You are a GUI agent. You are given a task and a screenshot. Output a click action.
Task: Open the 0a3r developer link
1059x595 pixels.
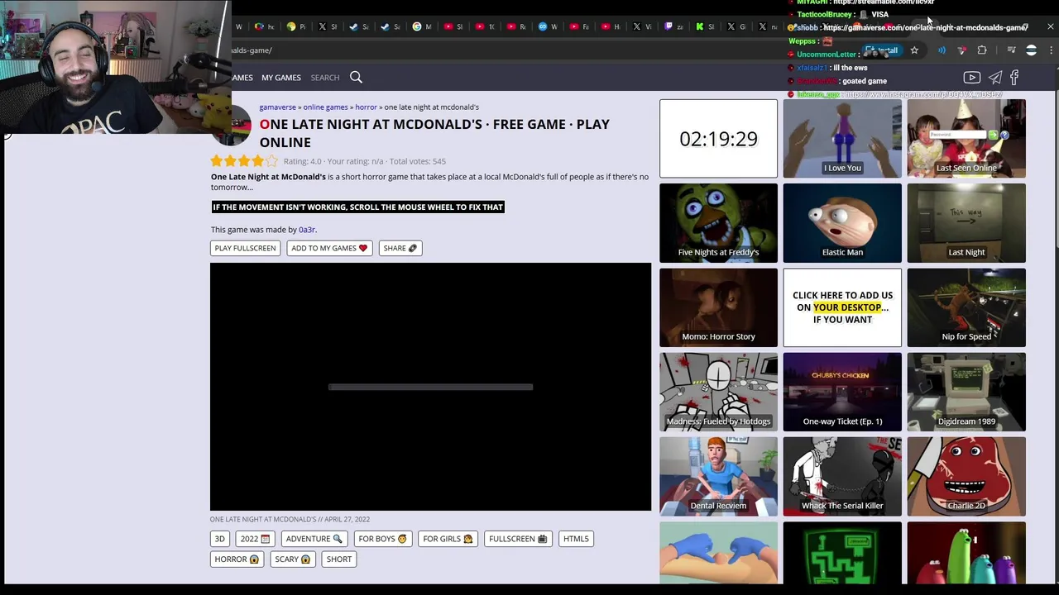tap(306, 230)
